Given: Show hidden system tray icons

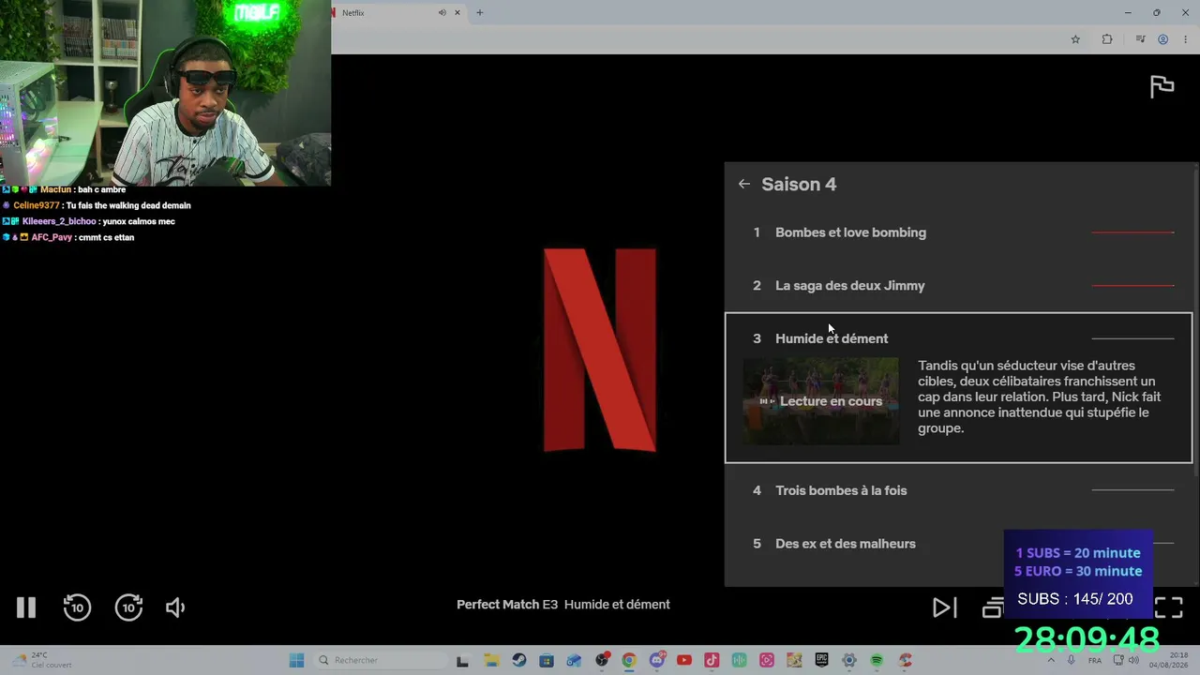Looking at the screenshot, I should (1050, 660).
